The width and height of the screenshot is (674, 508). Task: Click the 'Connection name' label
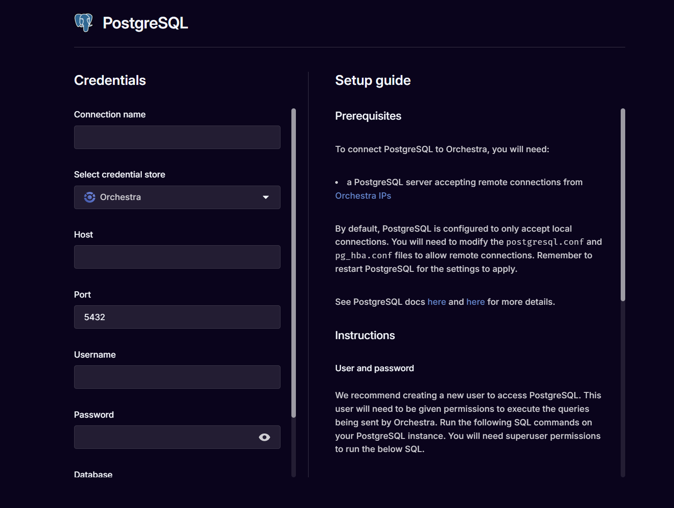(110, 114)
